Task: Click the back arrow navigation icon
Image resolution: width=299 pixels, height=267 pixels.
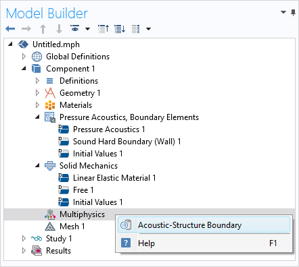Action: pos(10,29)
